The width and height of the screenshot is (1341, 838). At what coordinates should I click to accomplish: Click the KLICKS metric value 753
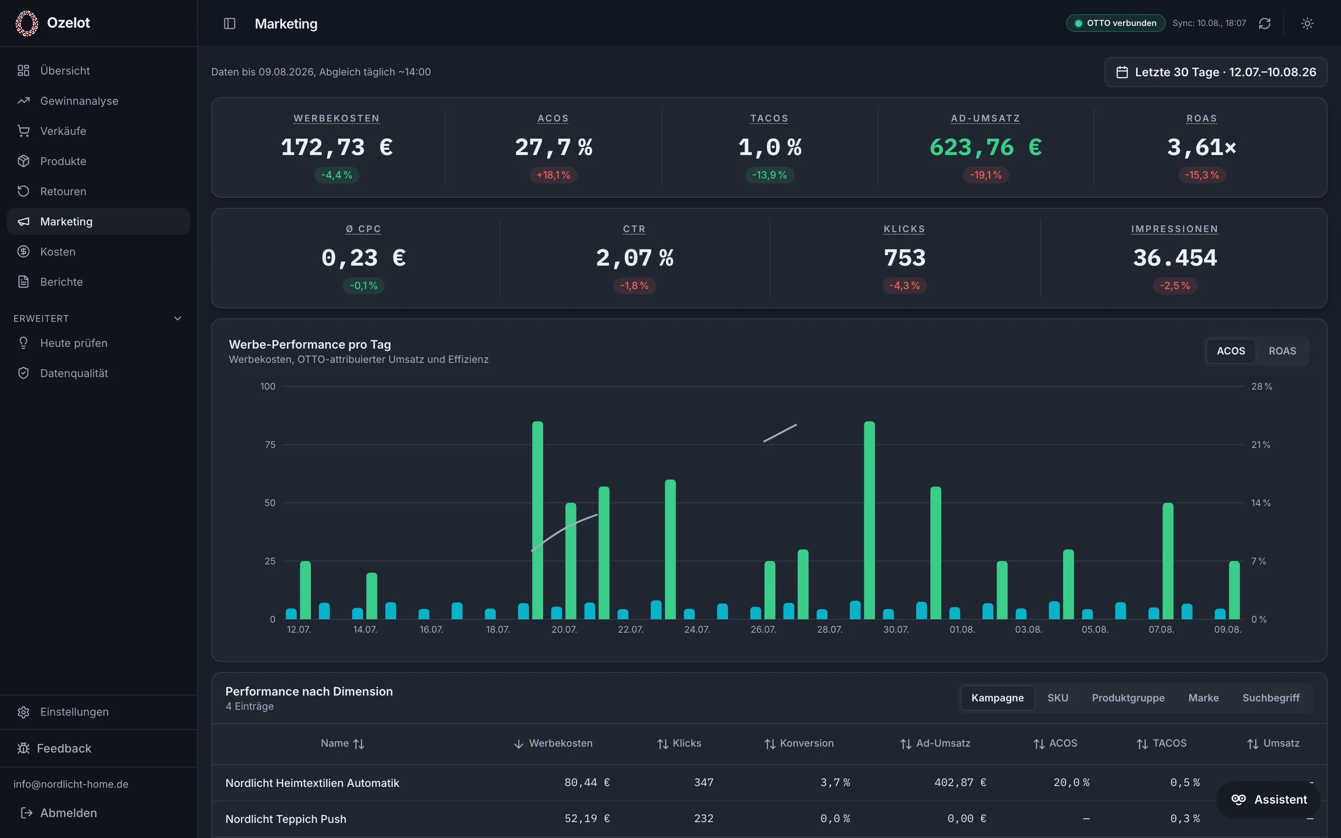click(904, 258)
